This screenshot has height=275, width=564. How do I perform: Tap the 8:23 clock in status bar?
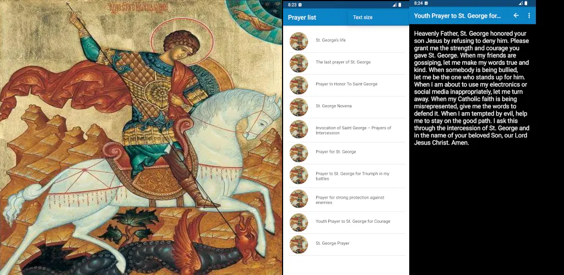click(292, 4)
